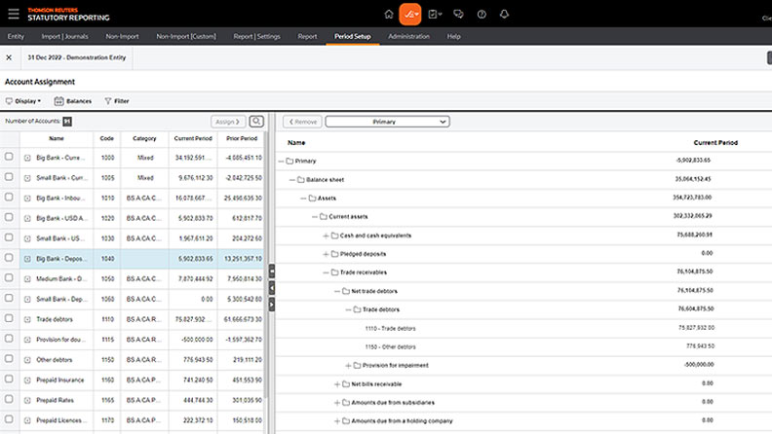This screenshot has height=434, width=772.
Task: Collapse the Trade receivables node
Action: 326,272
